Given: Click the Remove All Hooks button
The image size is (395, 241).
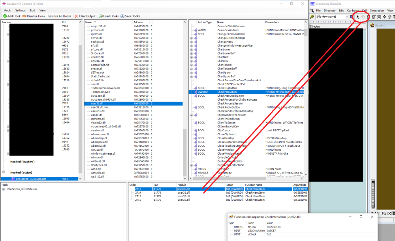Looking at the screenshot, I should coord(60,16).
